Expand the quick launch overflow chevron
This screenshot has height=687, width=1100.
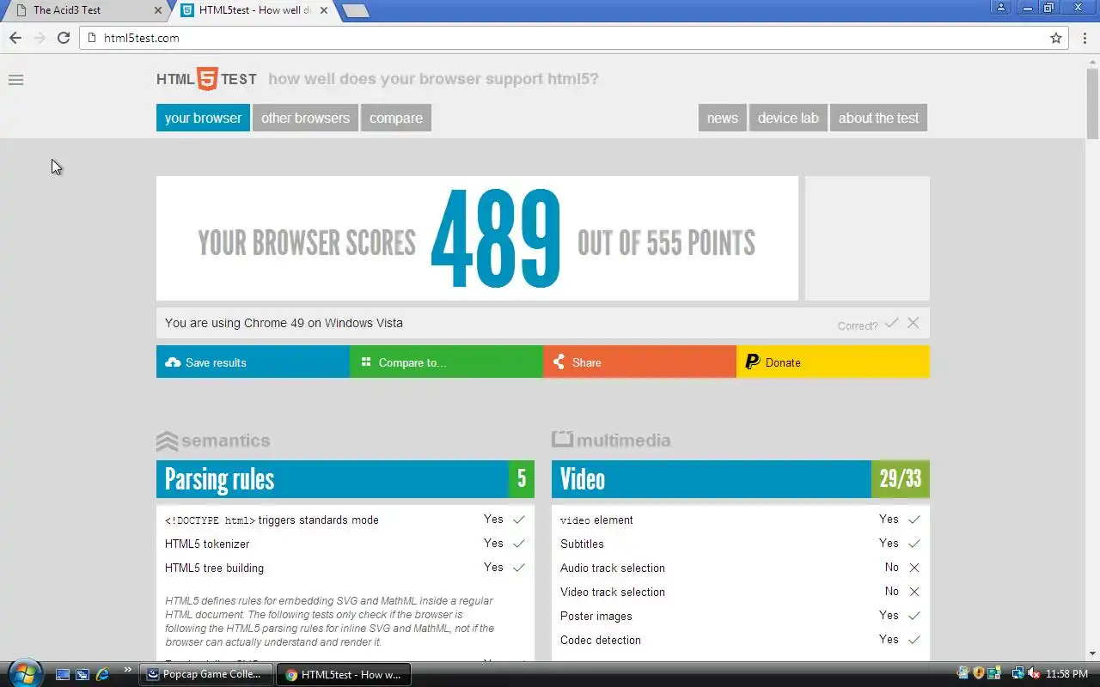click(128, 670)
